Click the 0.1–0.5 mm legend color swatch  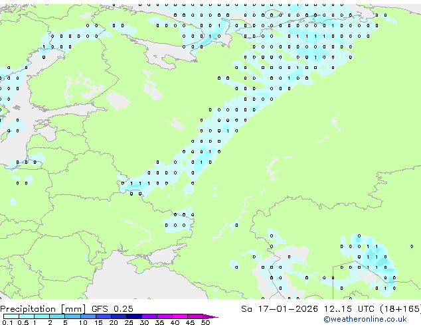pos(11,316)
